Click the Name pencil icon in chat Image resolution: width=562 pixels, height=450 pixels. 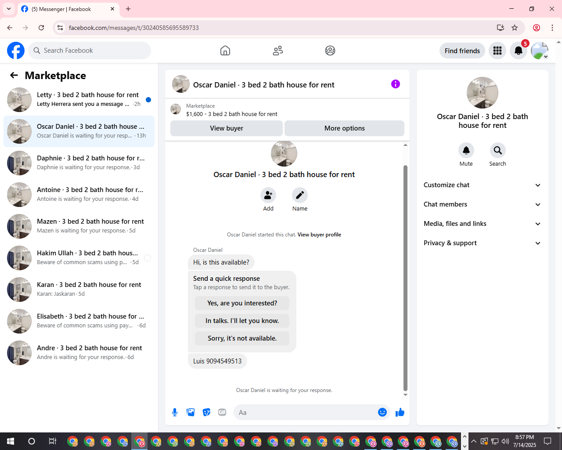pos(300,195)
